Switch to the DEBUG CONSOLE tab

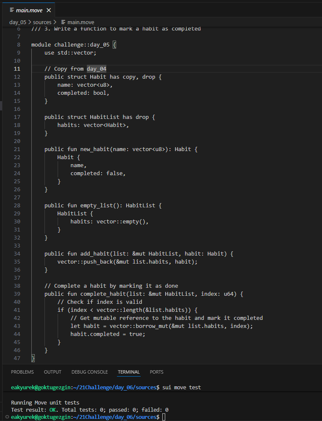(89, 372)
